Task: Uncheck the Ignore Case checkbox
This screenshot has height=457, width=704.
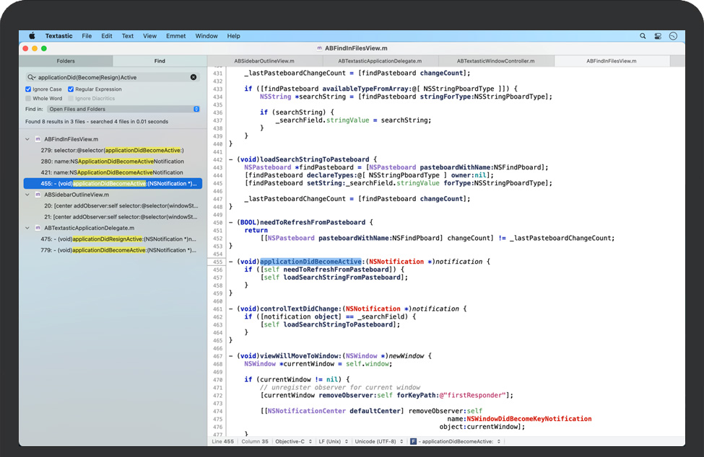Action: click(28, 89)
